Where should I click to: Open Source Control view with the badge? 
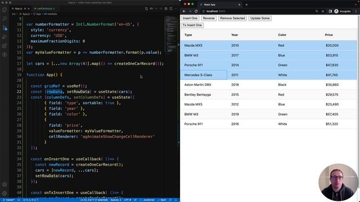click(x=4, y=28)
